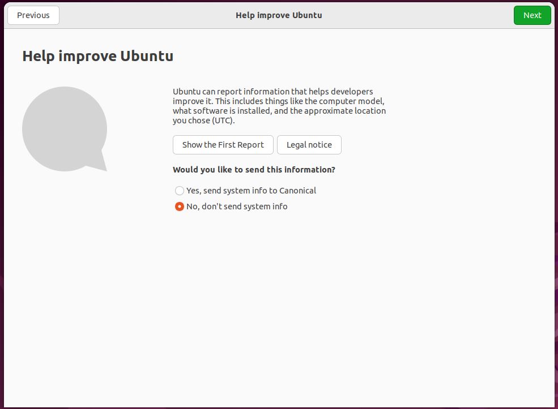View the Legal notice

(x=309, y=145)
